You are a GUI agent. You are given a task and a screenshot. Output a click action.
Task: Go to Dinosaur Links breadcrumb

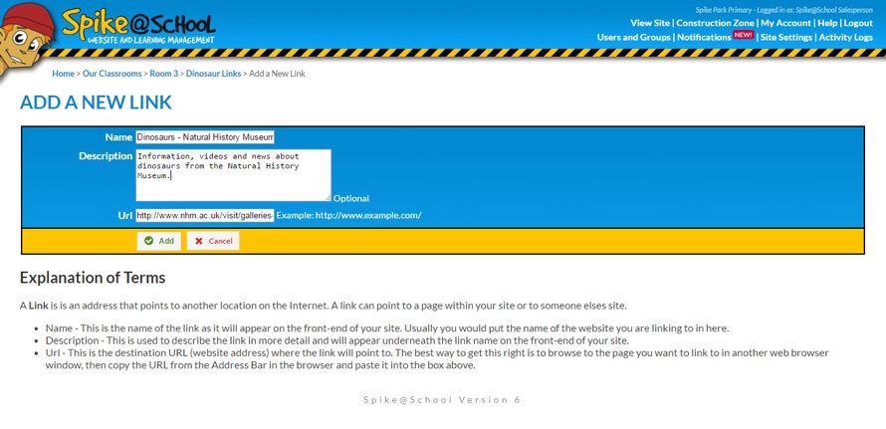214,74
